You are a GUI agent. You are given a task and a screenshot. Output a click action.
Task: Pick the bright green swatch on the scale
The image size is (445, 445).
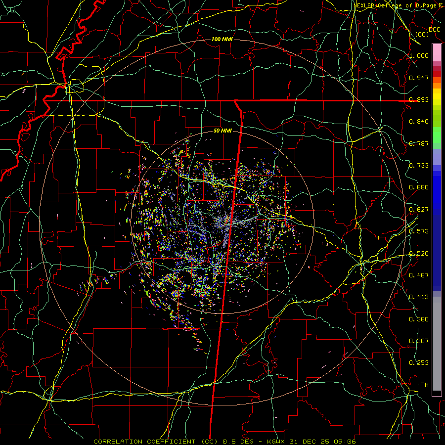point(437,134)
